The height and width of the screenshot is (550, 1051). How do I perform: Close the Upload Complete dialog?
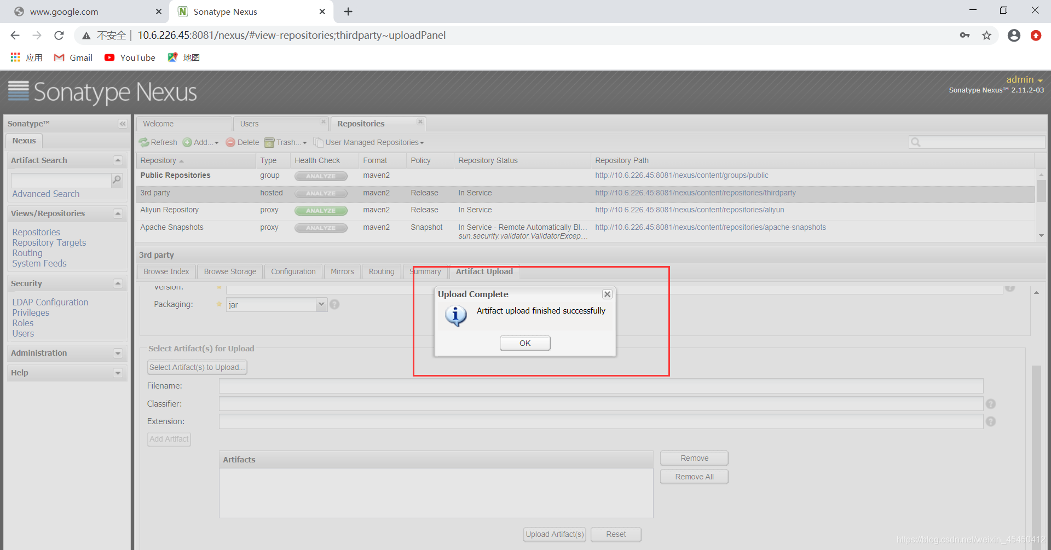coord(607,294)
